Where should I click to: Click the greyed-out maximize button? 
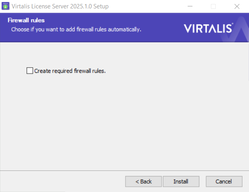tap(213, 6)
